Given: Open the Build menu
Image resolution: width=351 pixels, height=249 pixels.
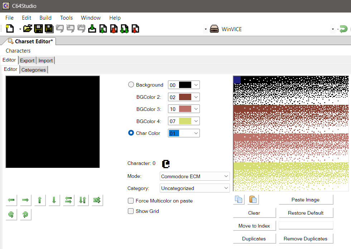Looking at the screenshot, I should pos(45,18).
